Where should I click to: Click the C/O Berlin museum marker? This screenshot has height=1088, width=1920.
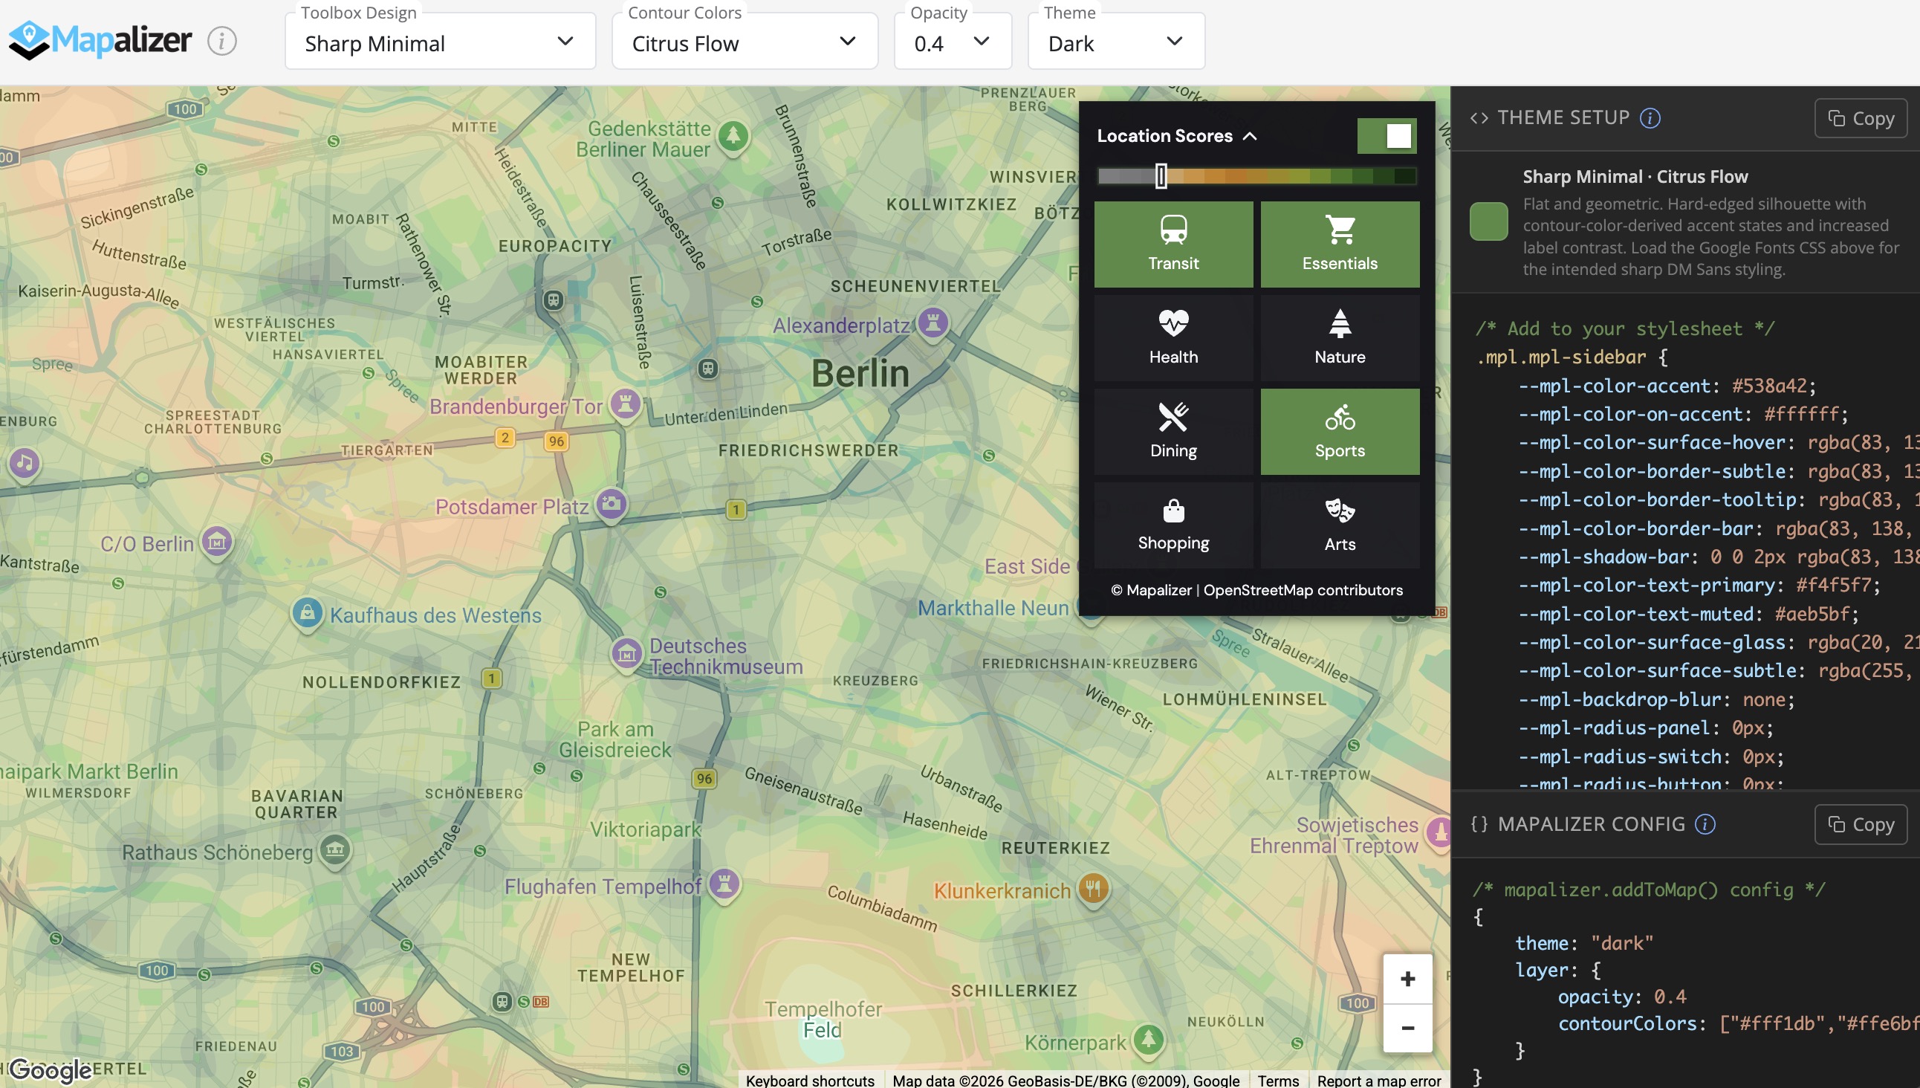pos(218,543)
